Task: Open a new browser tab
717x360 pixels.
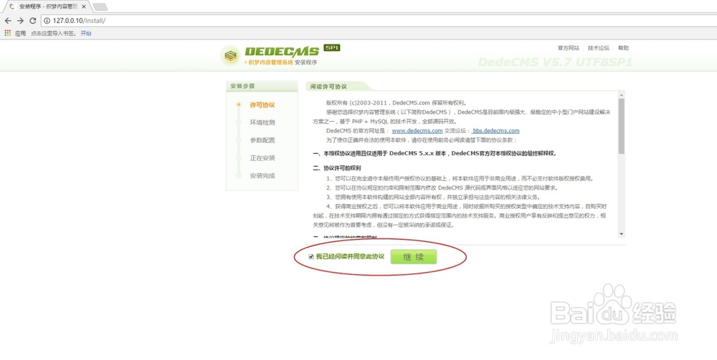Action: [x=100, y=6]
